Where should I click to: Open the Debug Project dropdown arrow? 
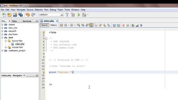[88, 15]
